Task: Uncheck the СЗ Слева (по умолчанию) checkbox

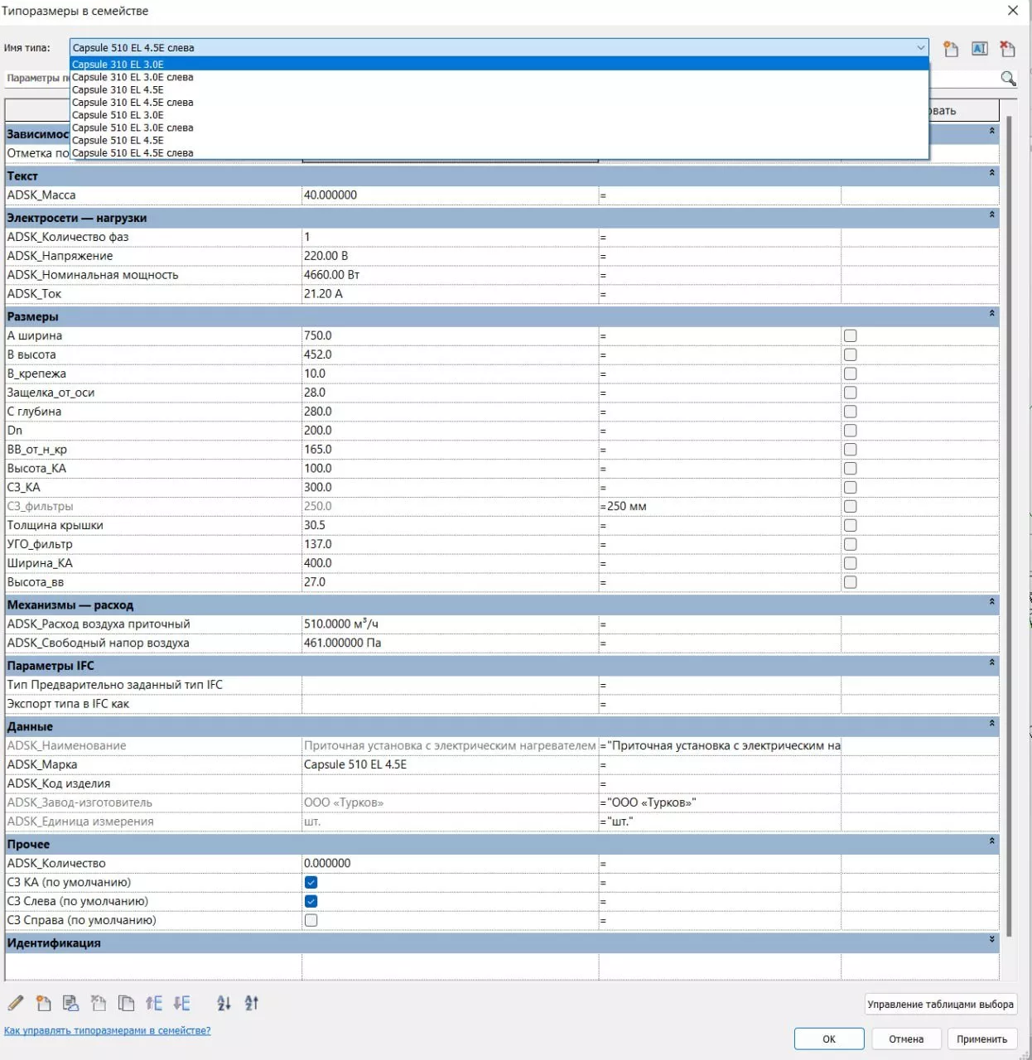Action: tap(311, 901)
